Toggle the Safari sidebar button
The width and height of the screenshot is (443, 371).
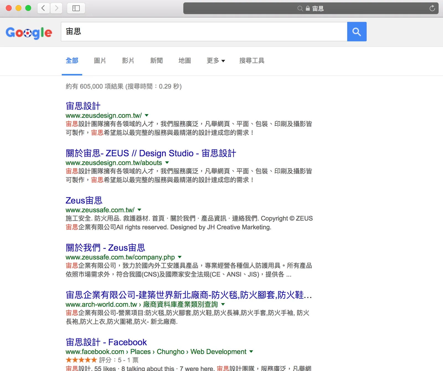[x=76, y=8]
